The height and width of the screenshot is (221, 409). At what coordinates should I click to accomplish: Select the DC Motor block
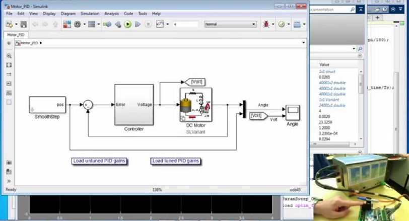tap(196, 105)
